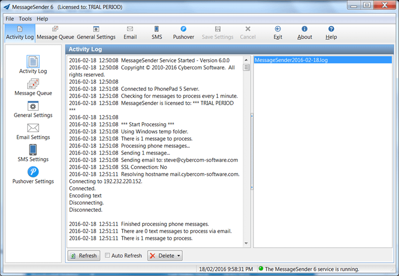
Task: Click the 'Using Windows temp folder.' log line
Action: [155, 132]
